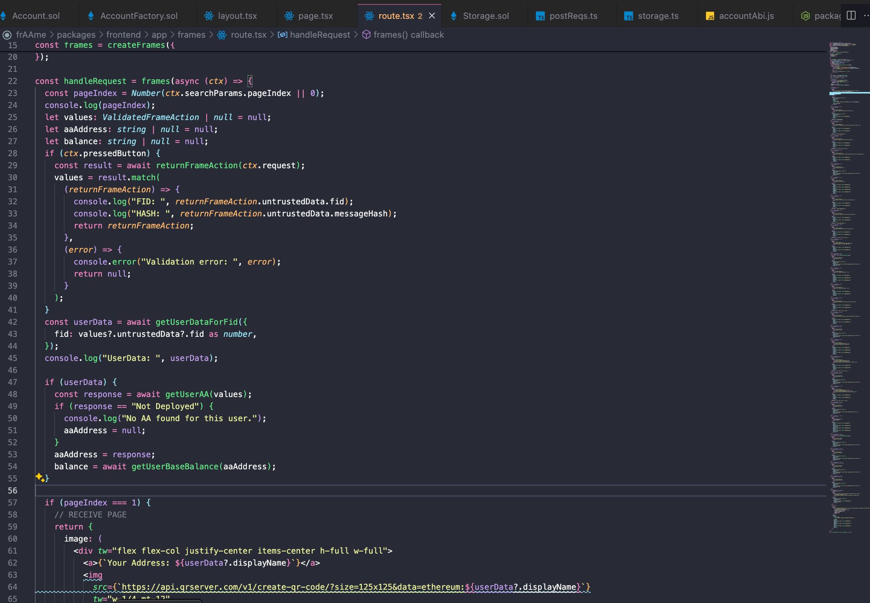The height and width of the screenshot is (603, 870).
Task: Open the layout.tsx tab
Action: (x=237, y=16)
